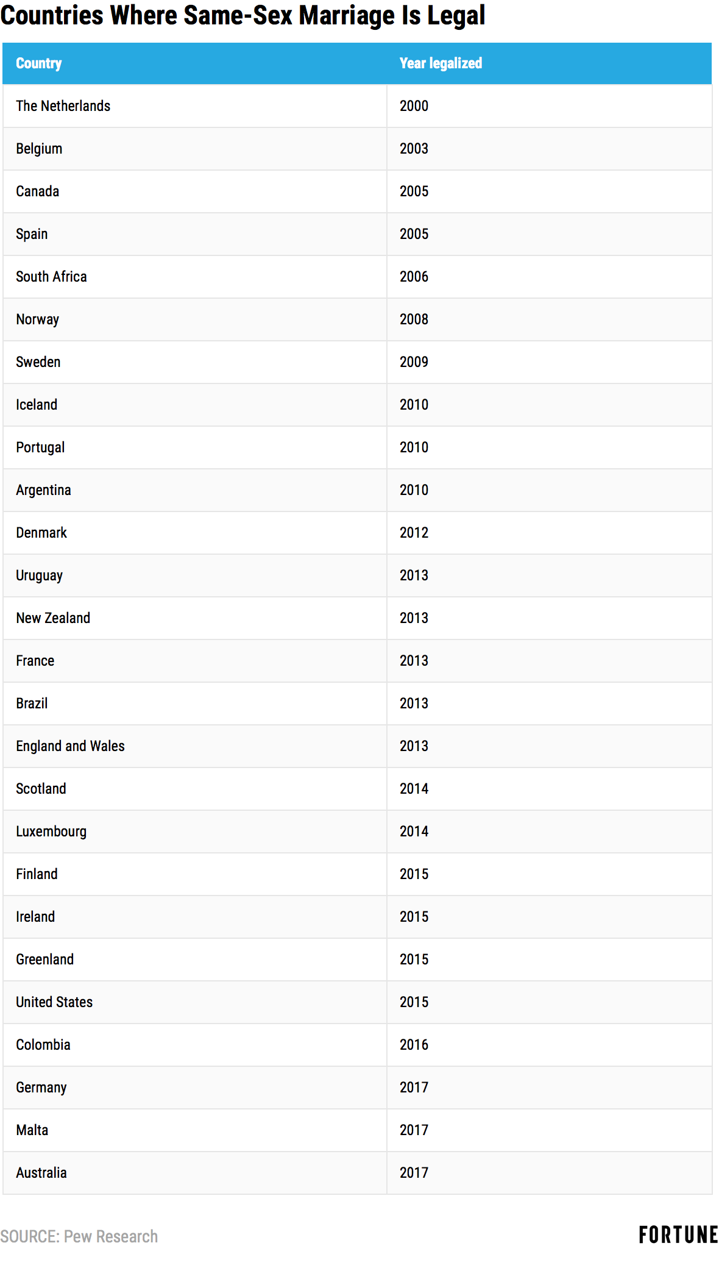This screenshot has height=1268, width=719.
Task: Click the South Africa country cell
Action: click(x=51, y=277)
